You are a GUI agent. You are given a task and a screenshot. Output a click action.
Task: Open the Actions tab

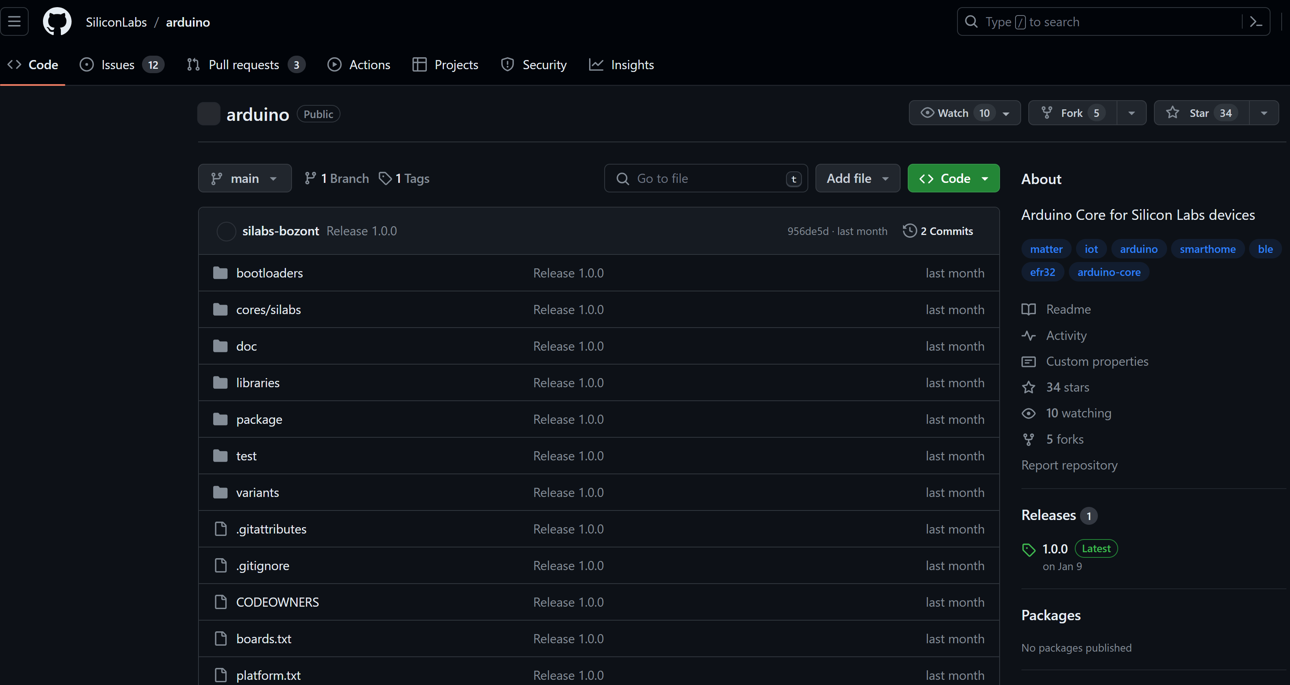click(x=358, y=64)
